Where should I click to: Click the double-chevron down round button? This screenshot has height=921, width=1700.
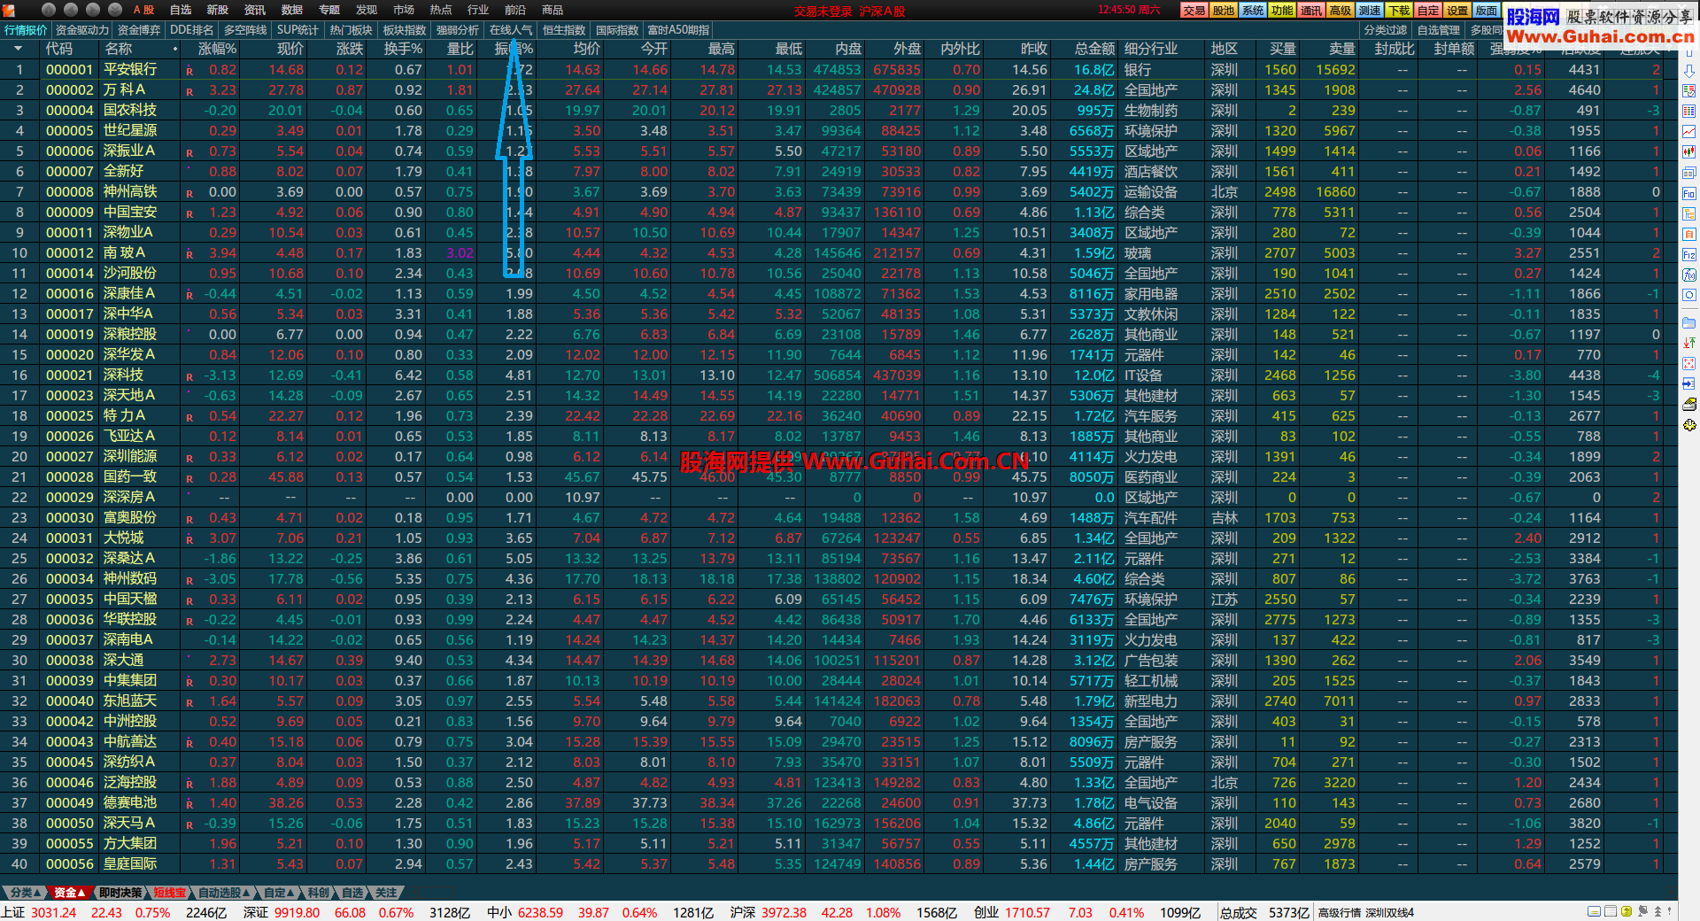click(x=115, y=10)
